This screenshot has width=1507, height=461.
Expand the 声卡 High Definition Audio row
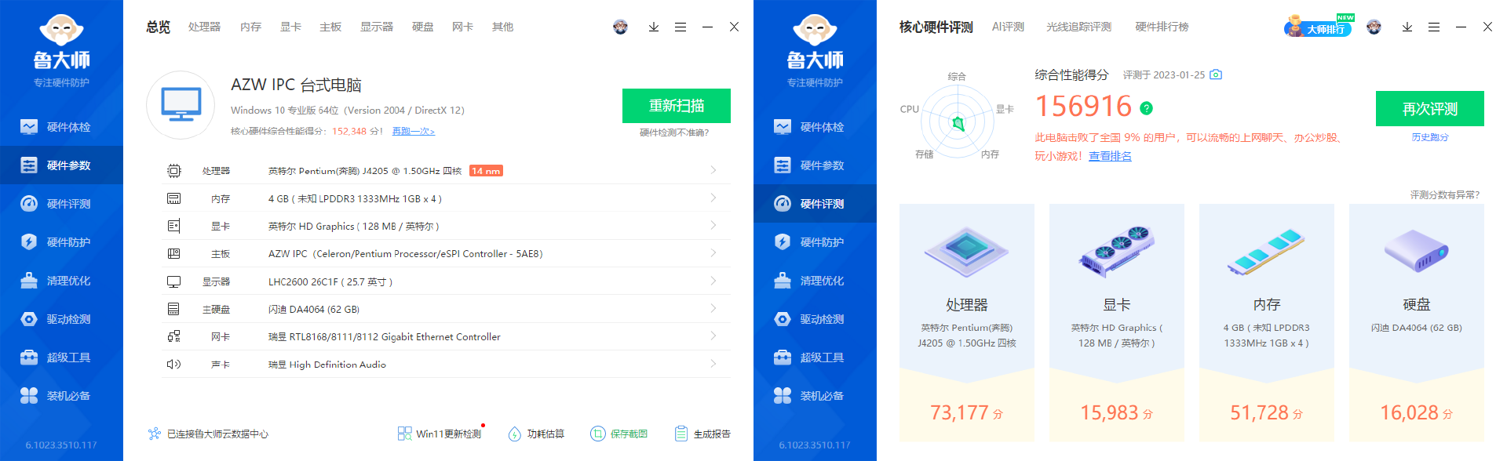(447, 364)
